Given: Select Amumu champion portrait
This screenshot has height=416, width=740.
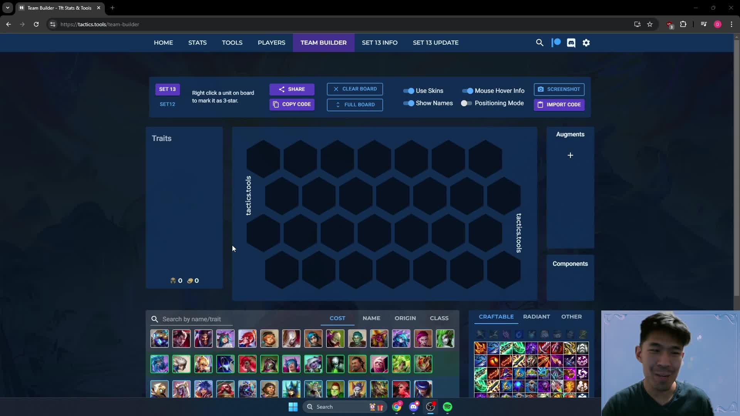Looking at the screenshot, I should pos(160,339).
